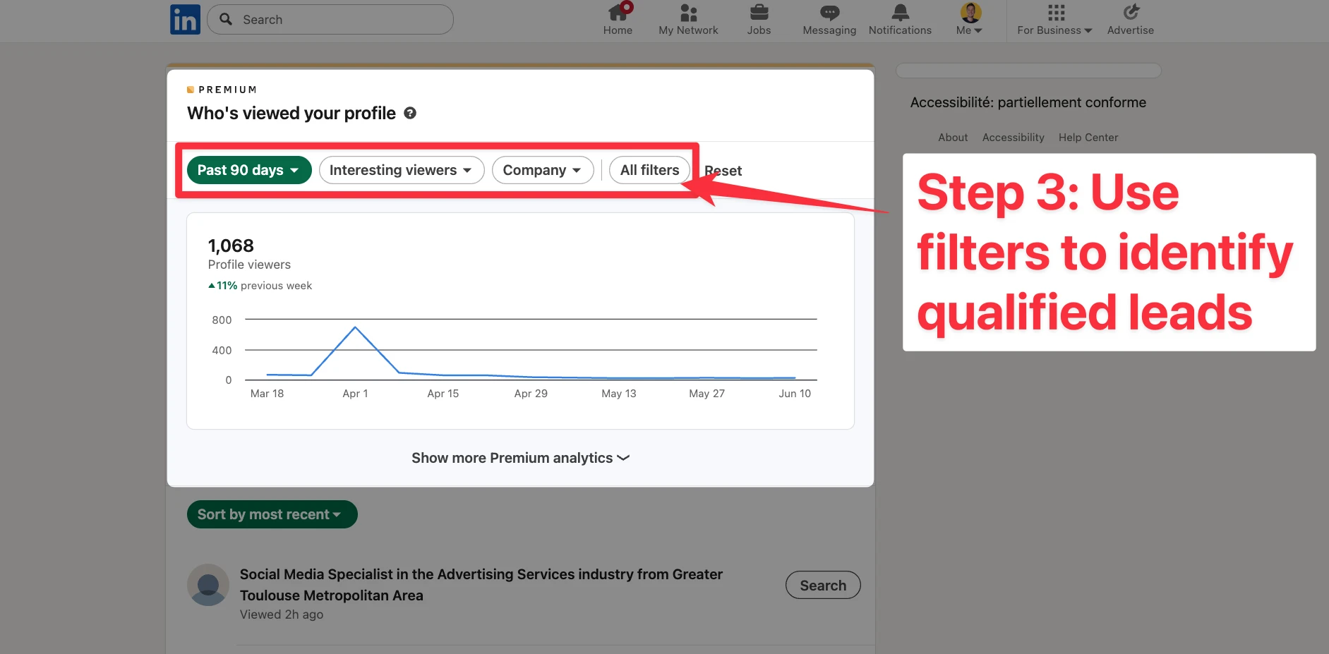Click the 11% previous week indicator
1329x654 pixels.
click(x=260, y=286)
